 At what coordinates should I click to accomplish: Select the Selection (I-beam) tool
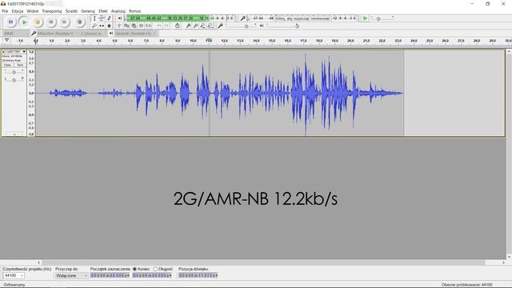pos(94,18)
